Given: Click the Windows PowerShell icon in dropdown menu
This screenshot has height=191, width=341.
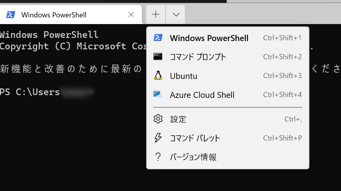Looking at the screenshot, I should coord(158,37).
